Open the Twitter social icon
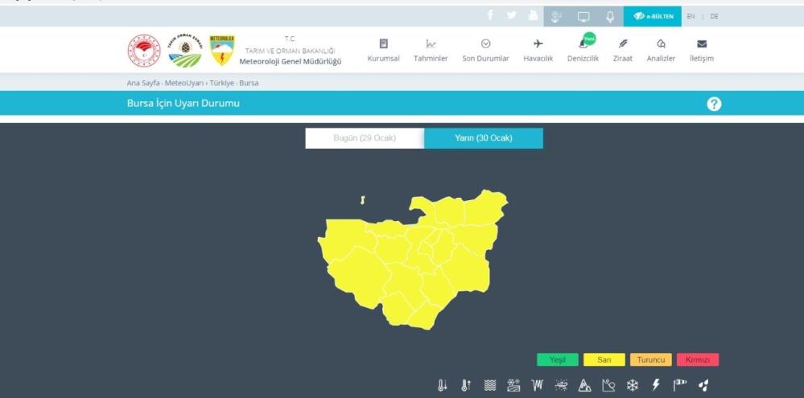The image size is (804, 398). [x=512, y=16]
